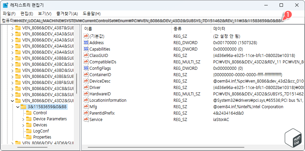
Task: Expand the Devices subkey
Action: (23, 125)
